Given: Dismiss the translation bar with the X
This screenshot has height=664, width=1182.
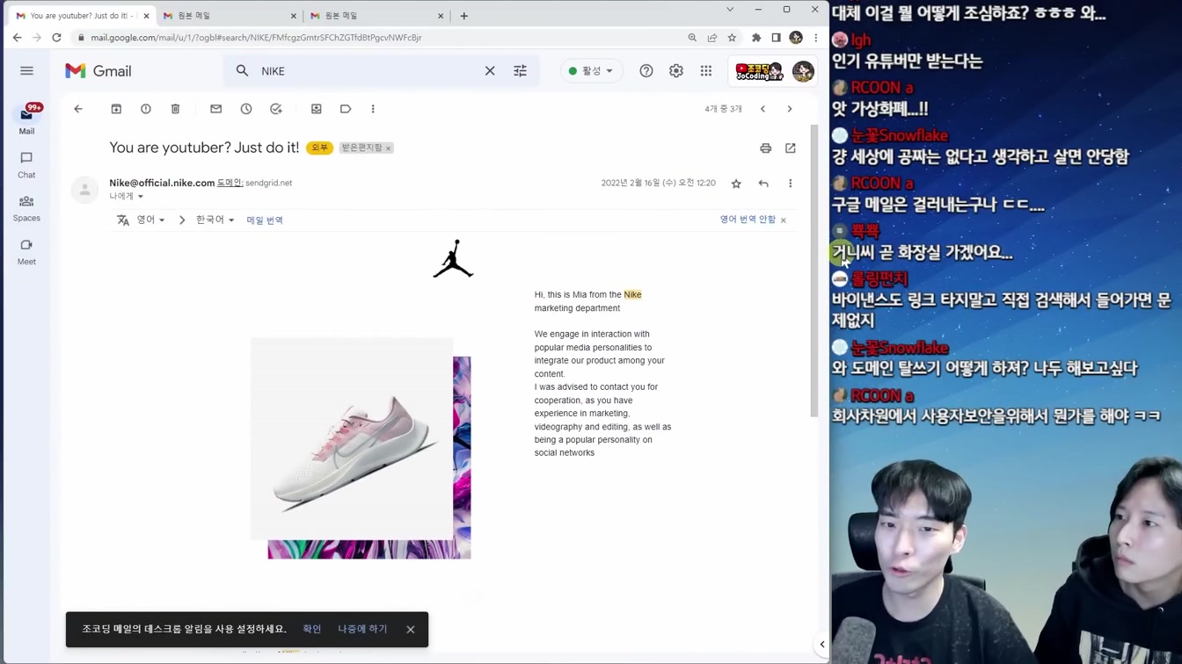Looking at the screenshot, I should (x=784, y=220).
